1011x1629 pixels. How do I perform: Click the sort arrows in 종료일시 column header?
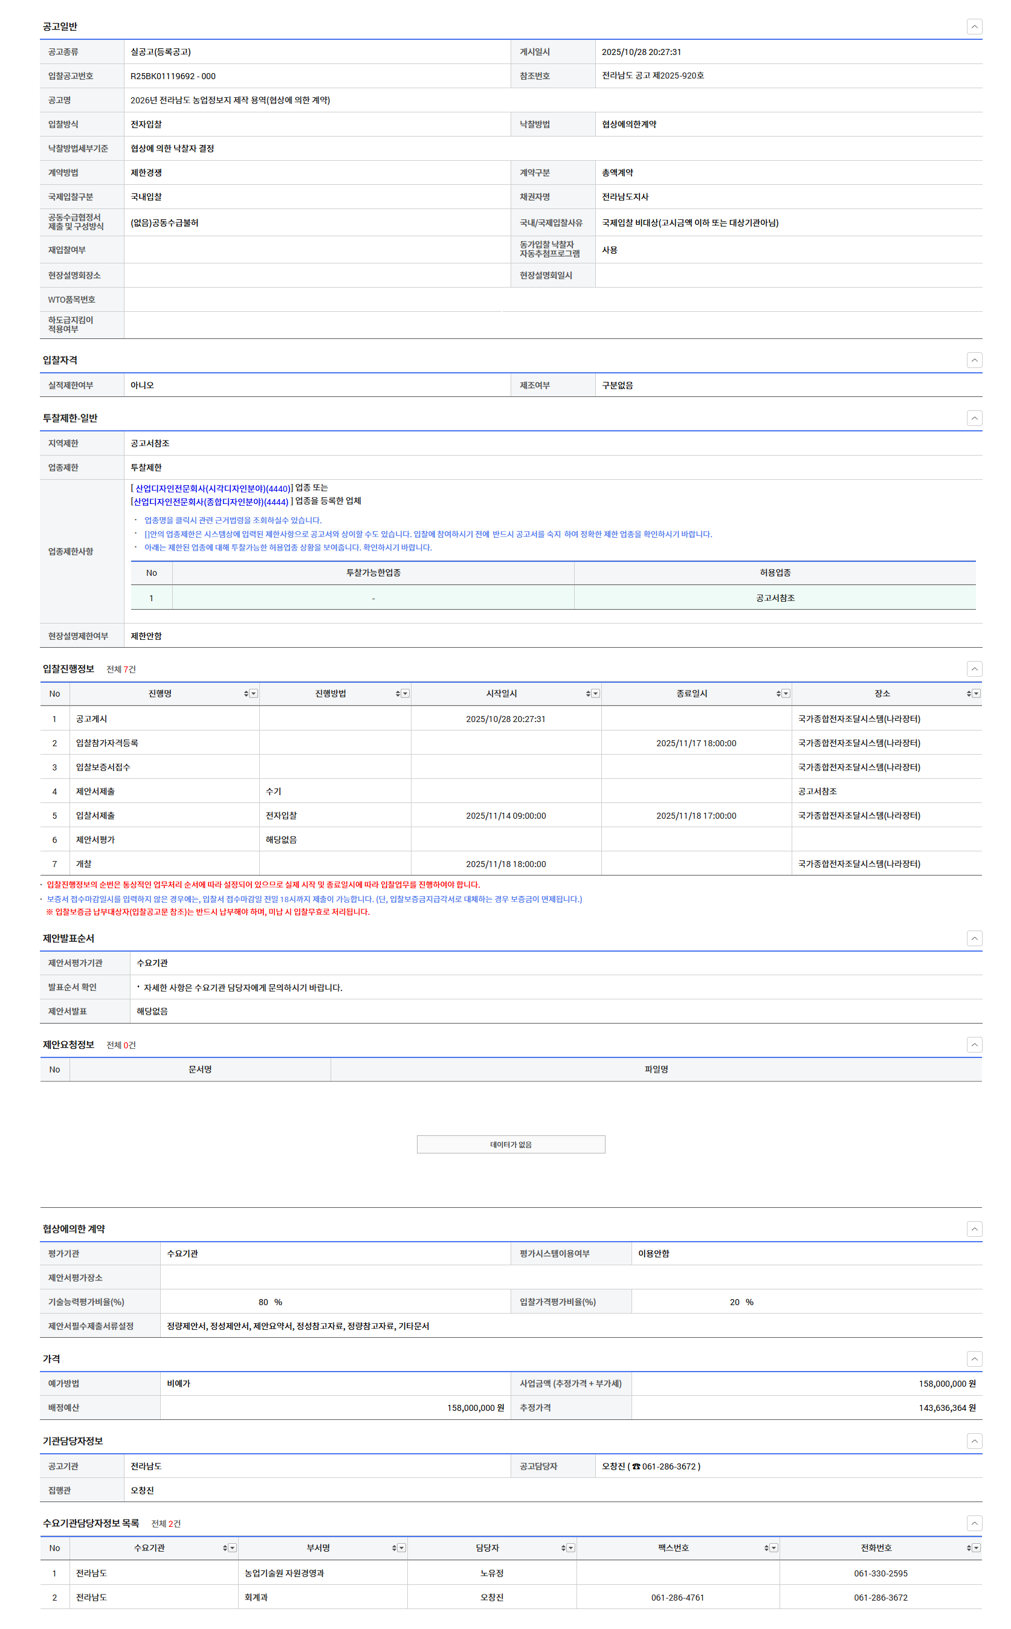[x=778, y=694]
